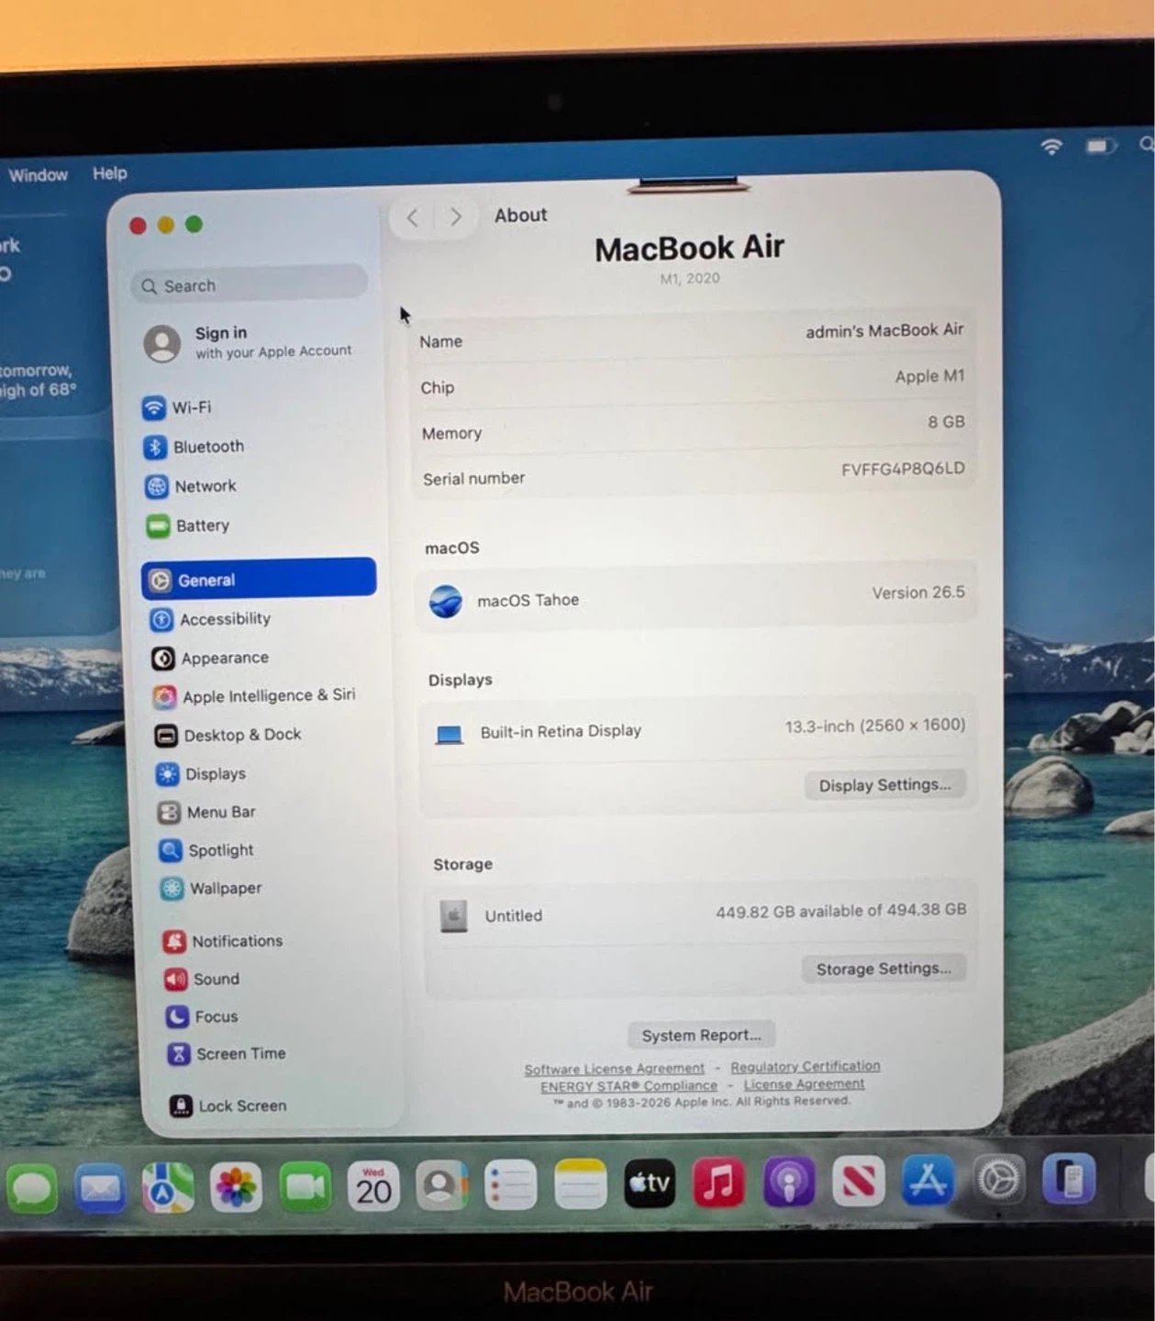Select General in the sidebar
This screenshot has height=1321, width=1155.
coord(259,580)
